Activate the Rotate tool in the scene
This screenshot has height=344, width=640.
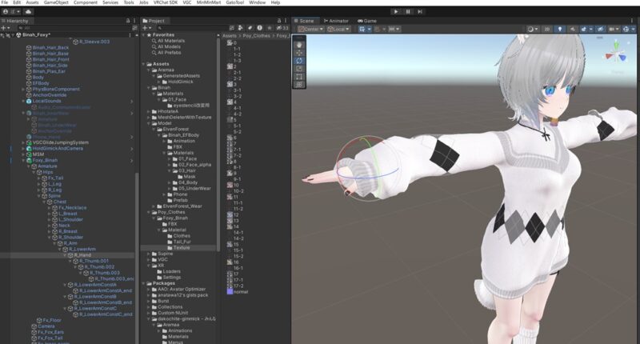pos(299,60)
